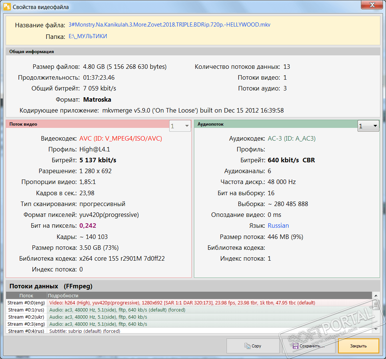Click the video codec value AVC (ID: V_MPEG4/ISO/AVC)
Image resolution: width=386 pixels, height=359 pixels.
pyautogui.click(x=121, y=138)
